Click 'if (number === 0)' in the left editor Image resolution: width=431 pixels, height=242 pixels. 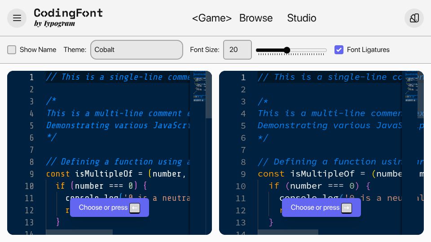pos(96,186)
